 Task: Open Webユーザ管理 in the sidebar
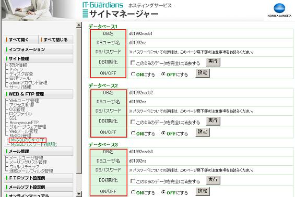(x=24, y=101)
